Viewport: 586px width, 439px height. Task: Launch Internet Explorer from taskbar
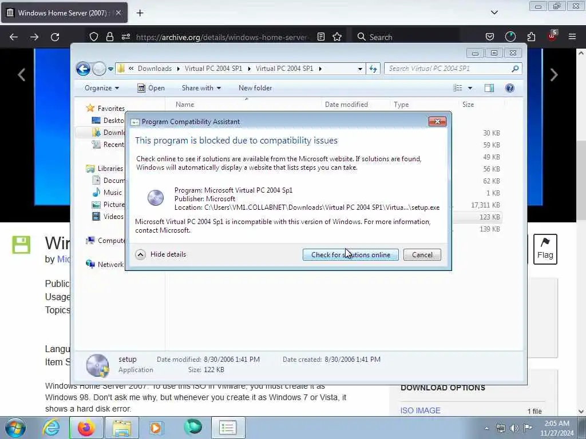point(51,428)
